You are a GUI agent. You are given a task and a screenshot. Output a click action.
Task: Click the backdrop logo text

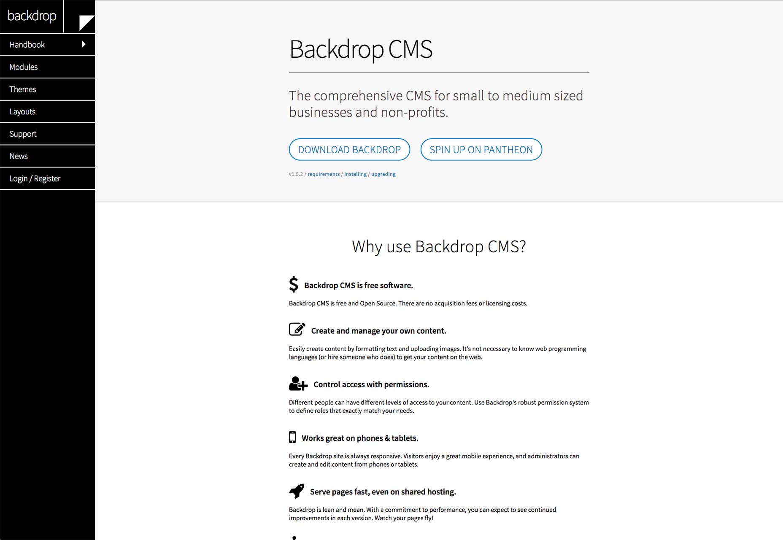click(x=32, y=16)
